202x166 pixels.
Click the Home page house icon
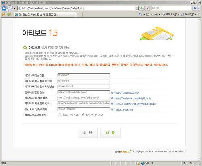point(140,14)
